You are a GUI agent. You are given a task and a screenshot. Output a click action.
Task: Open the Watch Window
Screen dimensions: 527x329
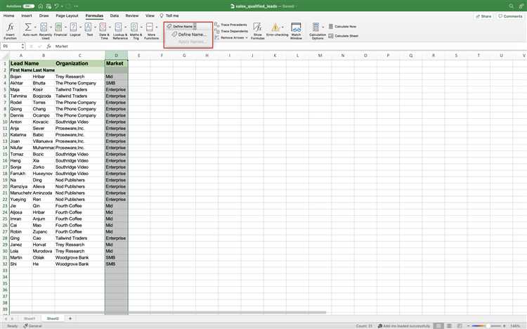pyautogui.click(x=296, y=31)
